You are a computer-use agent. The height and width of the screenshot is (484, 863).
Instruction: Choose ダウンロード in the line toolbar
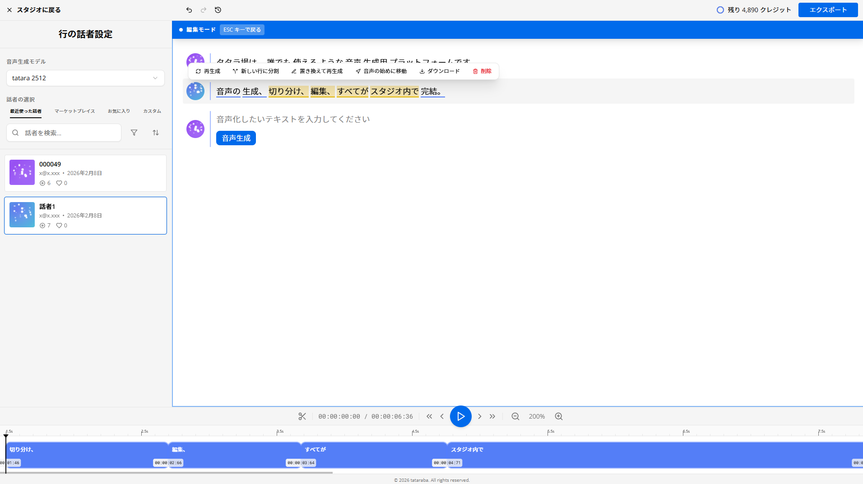click(440, 71)
